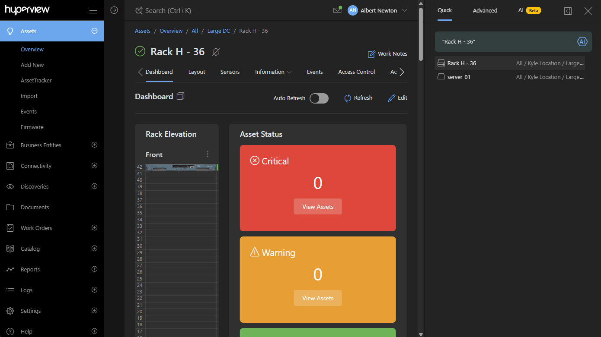Close the search panel
Viewport: 601px width, 337px height.
(x=588, y=11)
